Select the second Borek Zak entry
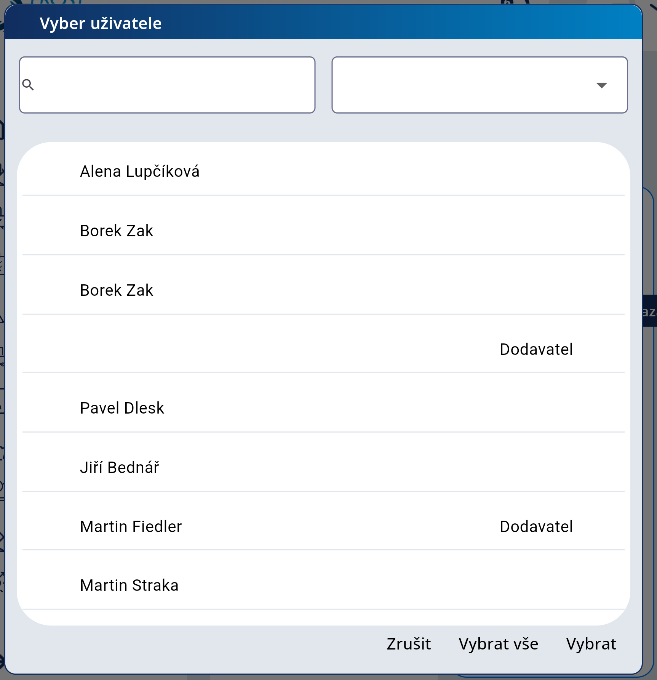The height and width of the screenshot is (680, 657). pyautogui.click(x=117, y=290)
